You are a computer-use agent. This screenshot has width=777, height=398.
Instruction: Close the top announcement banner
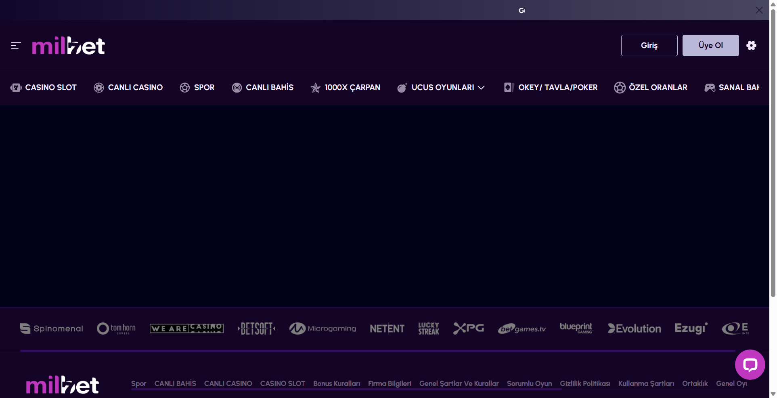tap(759, 10)
